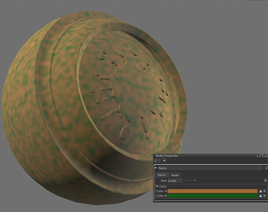Screen dimensions: 268x212
Task: Open color picker for Color B
Action: (261, 196)
